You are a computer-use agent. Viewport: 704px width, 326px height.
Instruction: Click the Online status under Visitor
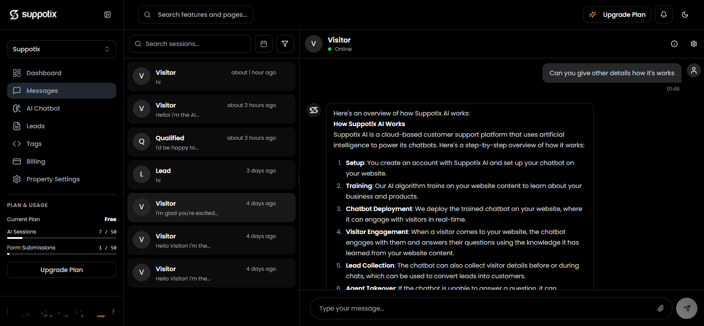click(340, 49)
